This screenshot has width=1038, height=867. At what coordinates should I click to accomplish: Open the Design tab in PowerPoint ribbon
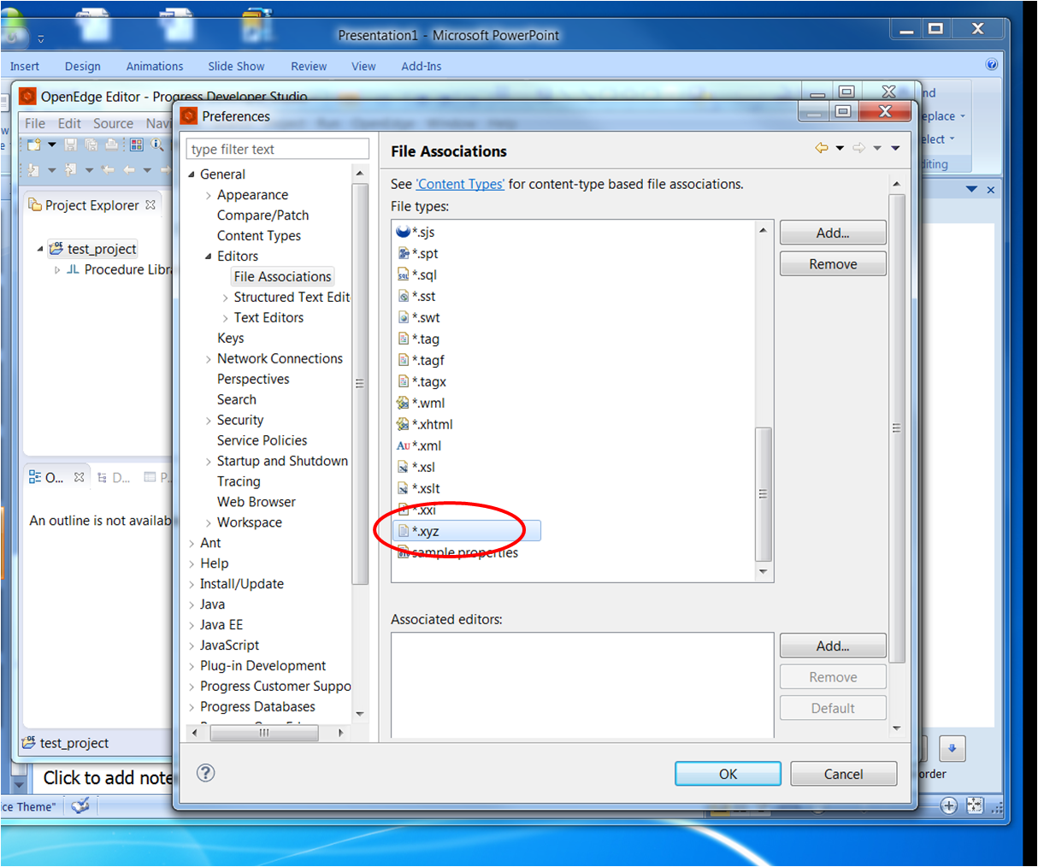pos(82,66)
